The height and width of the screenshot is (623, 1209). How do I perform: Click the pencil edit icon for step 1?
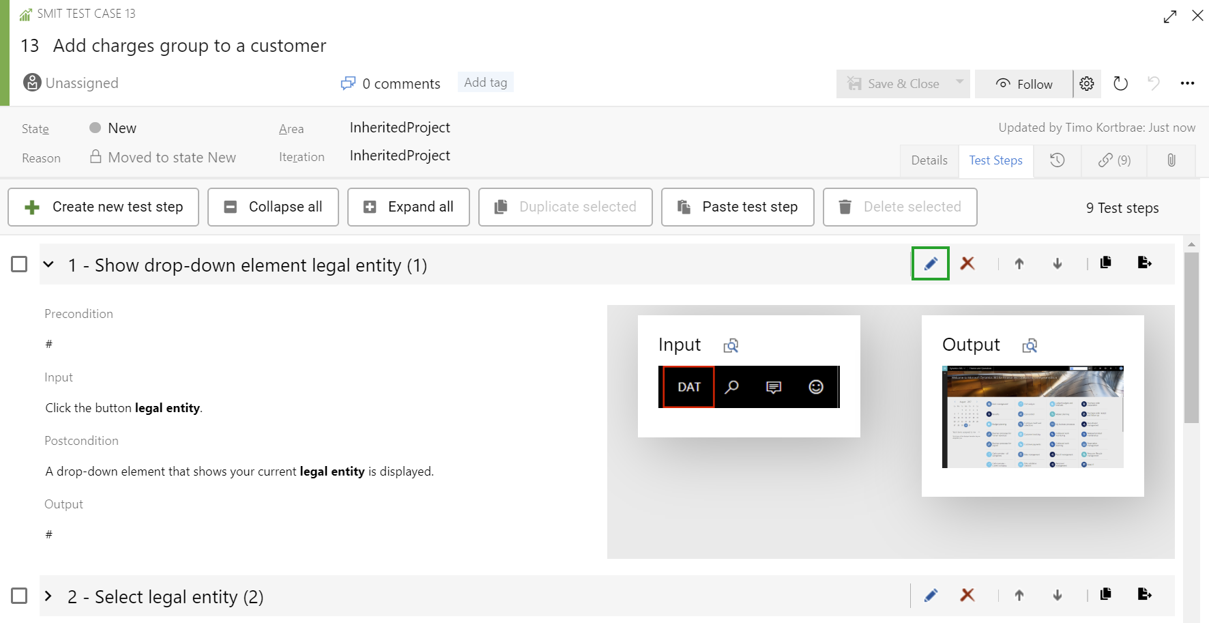tap(930, 264)
